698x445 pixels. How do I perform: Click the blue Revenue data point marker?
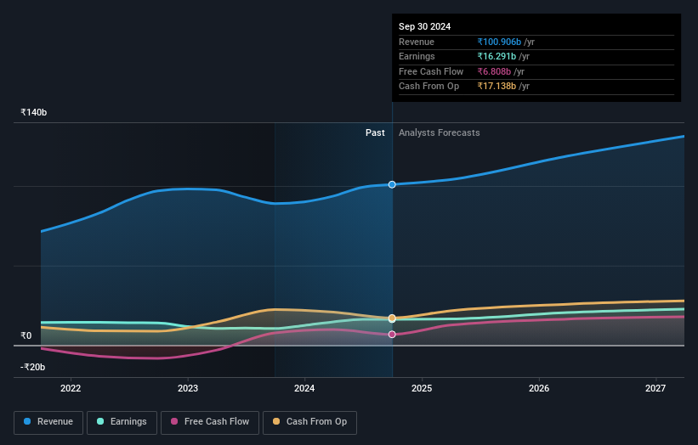point(392,184)
